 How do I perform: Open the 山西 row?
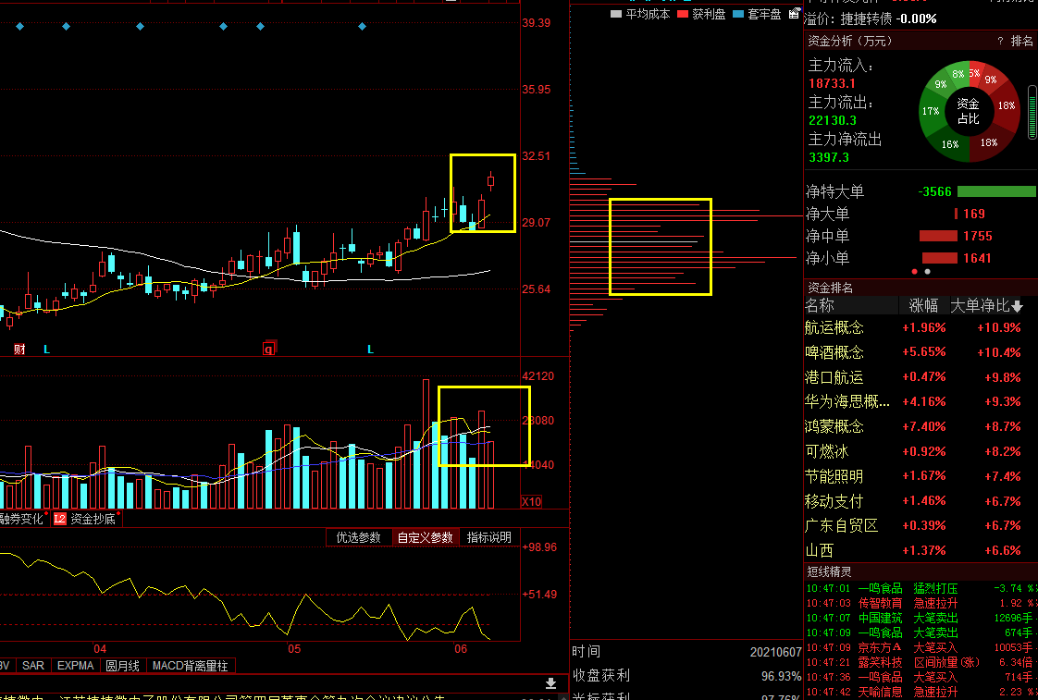[921, 550]
